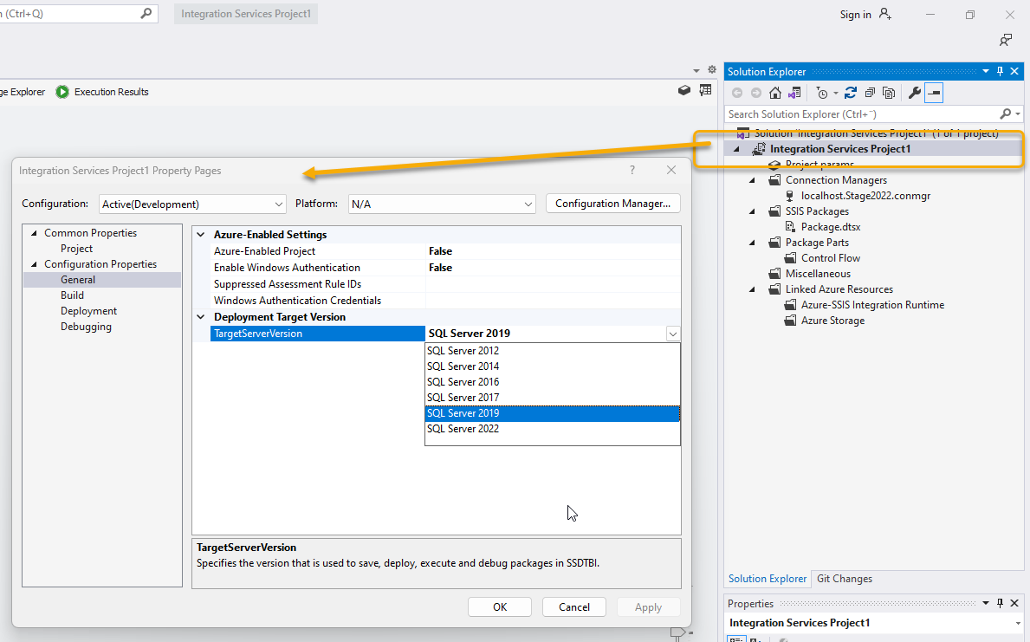Screen dimensions: 1030x642
Task: Click Azure-Enabled Project False value
Action: (x=553, y=251)
